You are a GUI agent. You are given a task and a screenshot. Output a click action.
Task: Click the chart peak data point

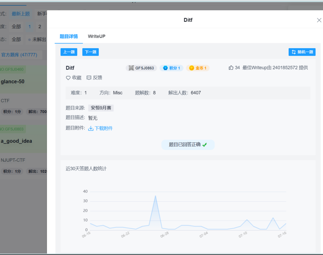tap(155, 196)
